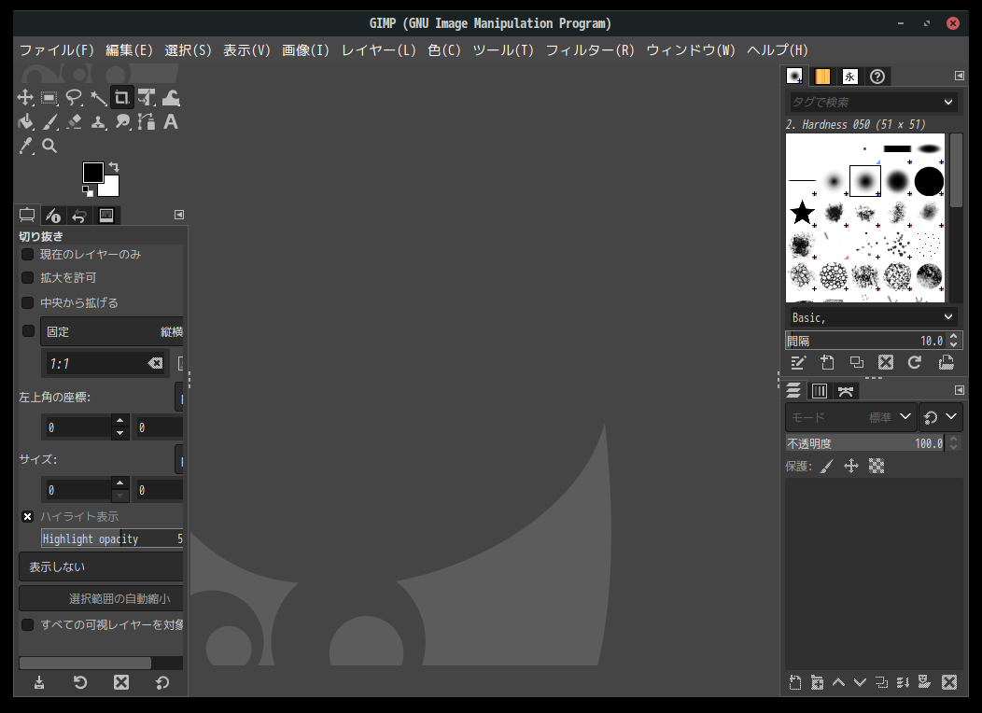Pick the Unified Transform tool
Screen dimensions: 982x713
(x=147, y=98)
